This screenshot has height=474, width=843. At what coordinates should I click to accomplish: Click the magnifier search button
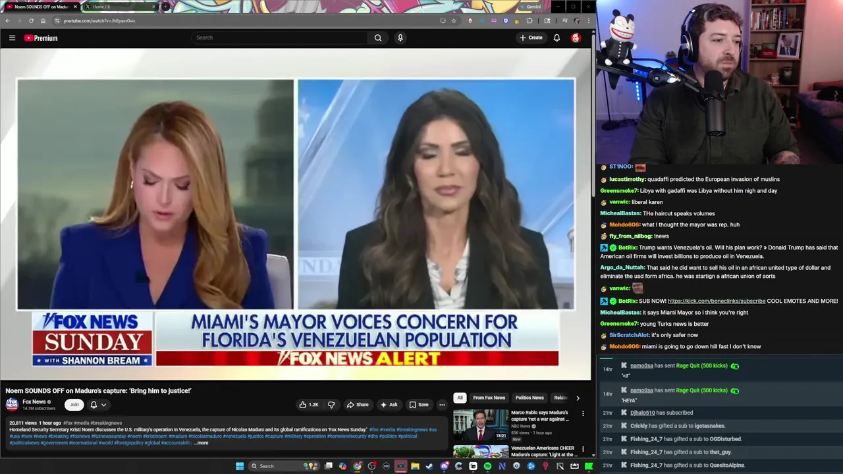pyautogui.click(x=378, y=38)
